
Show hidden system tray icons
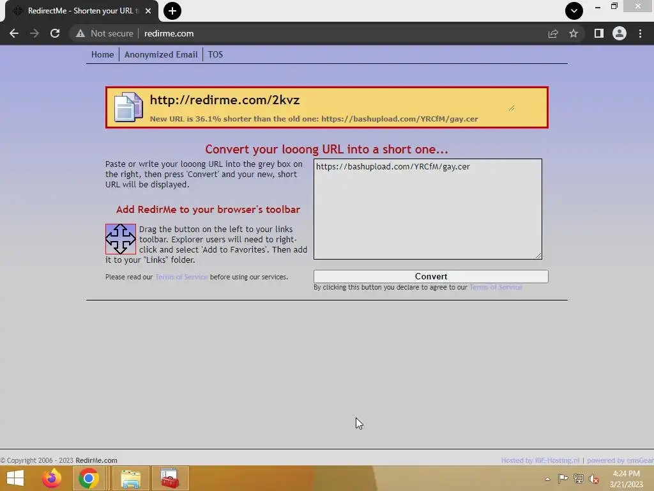pyautogui.click(x=547, y=479)
